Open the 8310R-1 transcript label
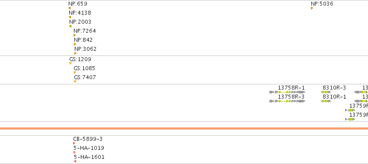Screen dimensions: 368x164 pyautogui.click(x=334, y=97)
